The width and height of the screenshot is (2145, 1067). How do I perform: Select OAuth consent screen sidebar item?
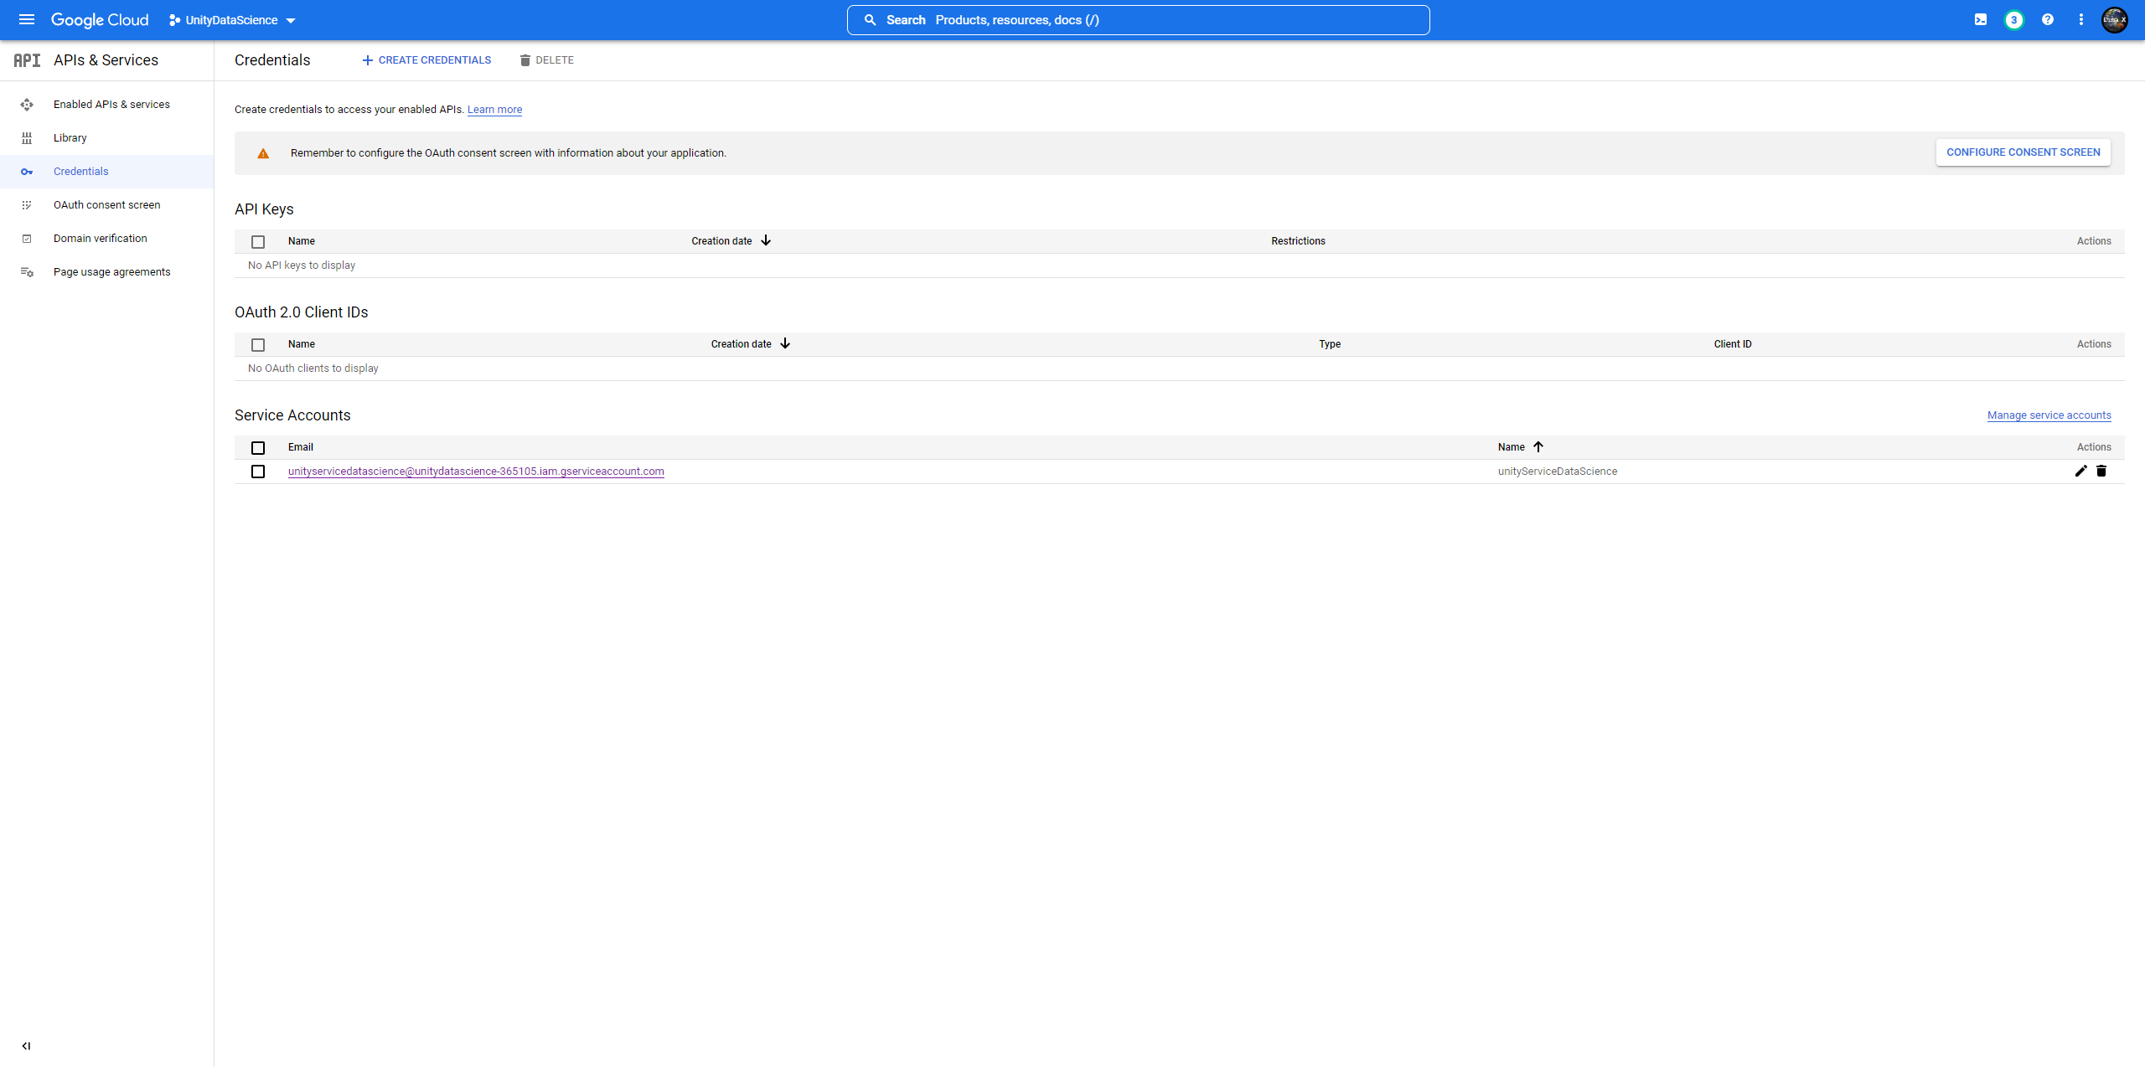[x=107, y=205]
